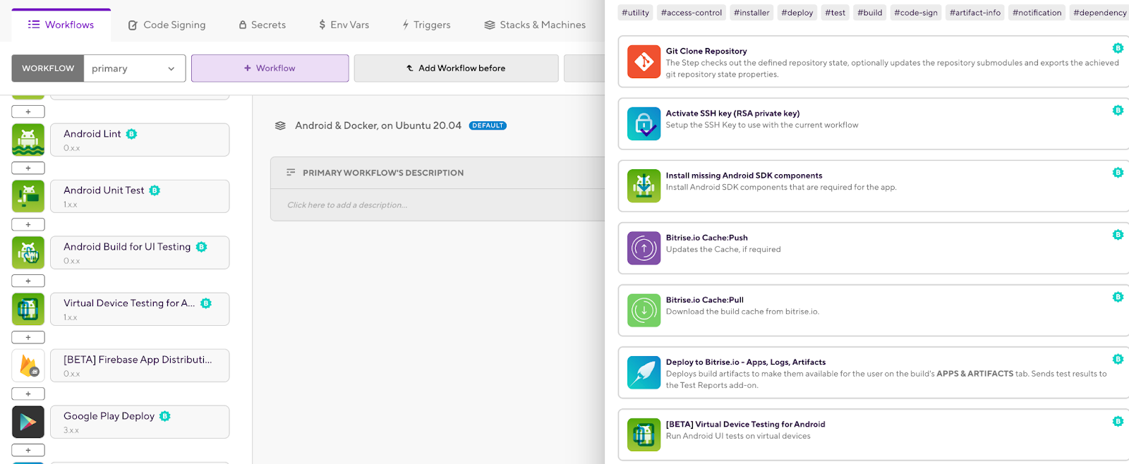Viewport: 1129px width, 464px height.
Task: Click the Firebase App Distribution step icon
Action: 28,365
